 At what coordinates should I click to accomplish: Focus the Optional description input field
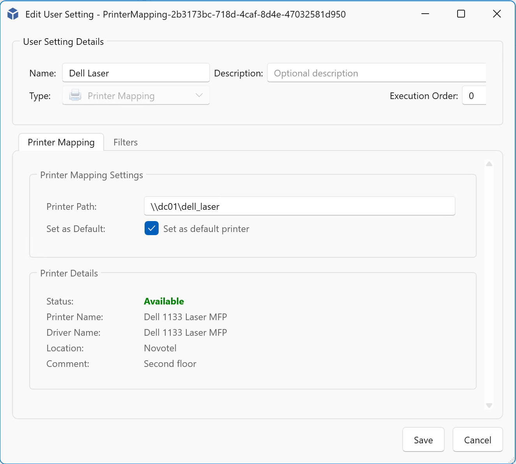pos(376,73)
